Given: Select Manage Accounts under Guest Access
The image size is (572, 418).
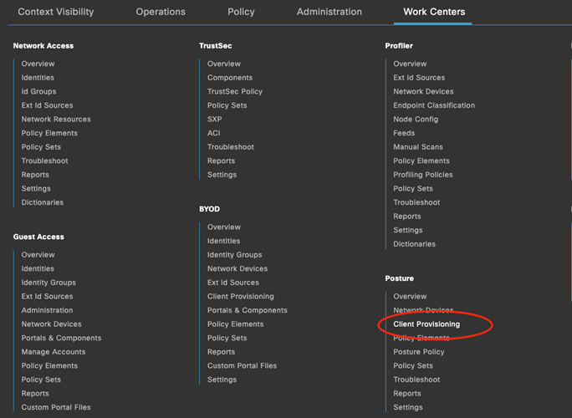Looking at the screenshot, I should (x=54, y=352).
